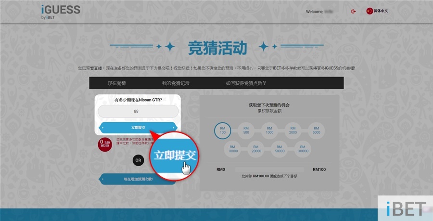Select the RM 1000 deposit milestone
This screenshot has height=221, width=433.
click(x=269, y=130)
